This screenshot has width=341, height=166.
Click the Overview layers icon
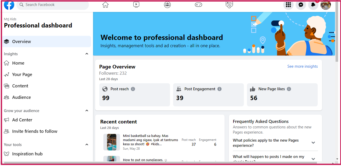(7, 41)
